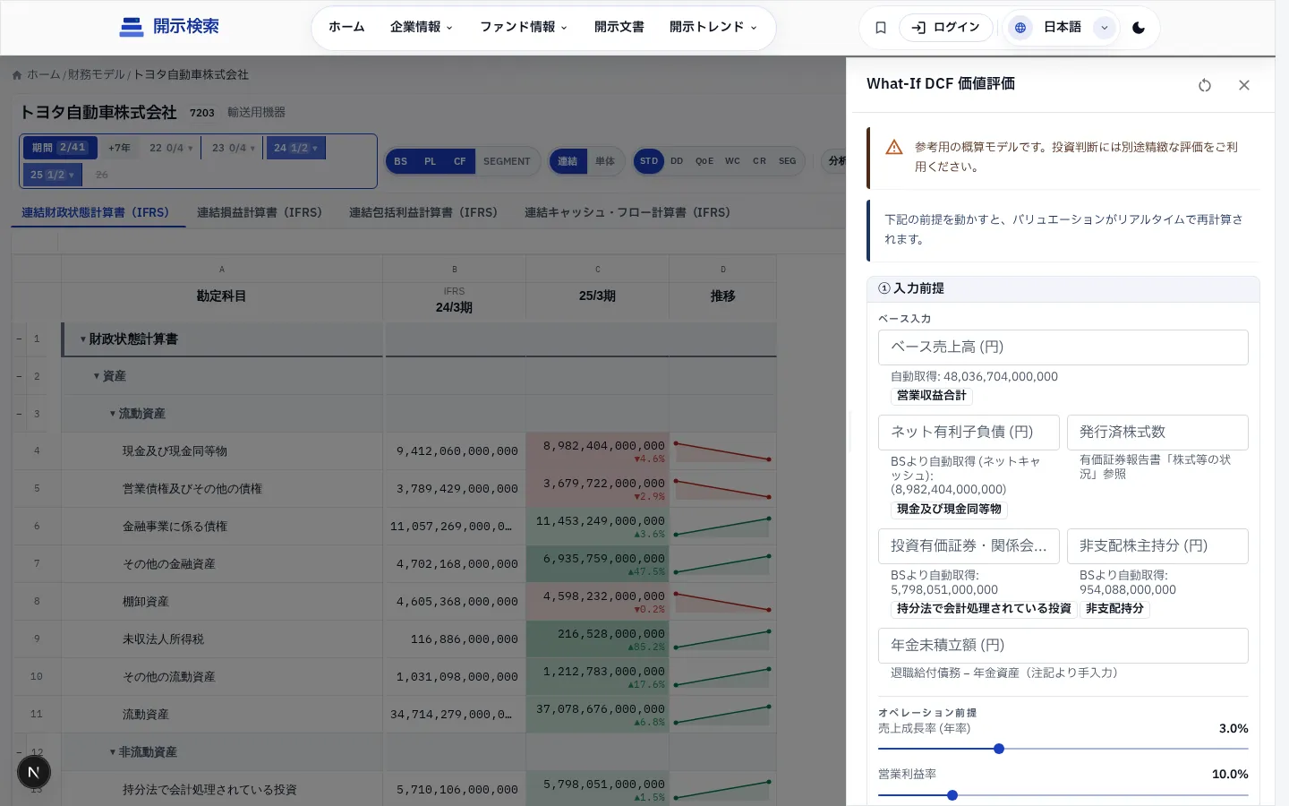Click the 財務モデル breadcrumb link
The height and width of the screenshot is (806, 1289).
(x=97, y=75)
